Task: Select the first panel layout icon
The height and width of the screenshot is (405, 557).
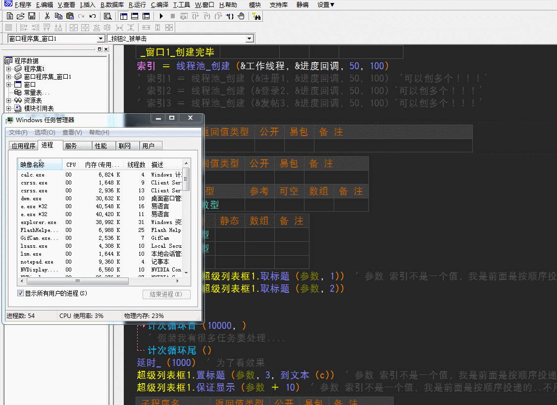Action: click(124, 16)
